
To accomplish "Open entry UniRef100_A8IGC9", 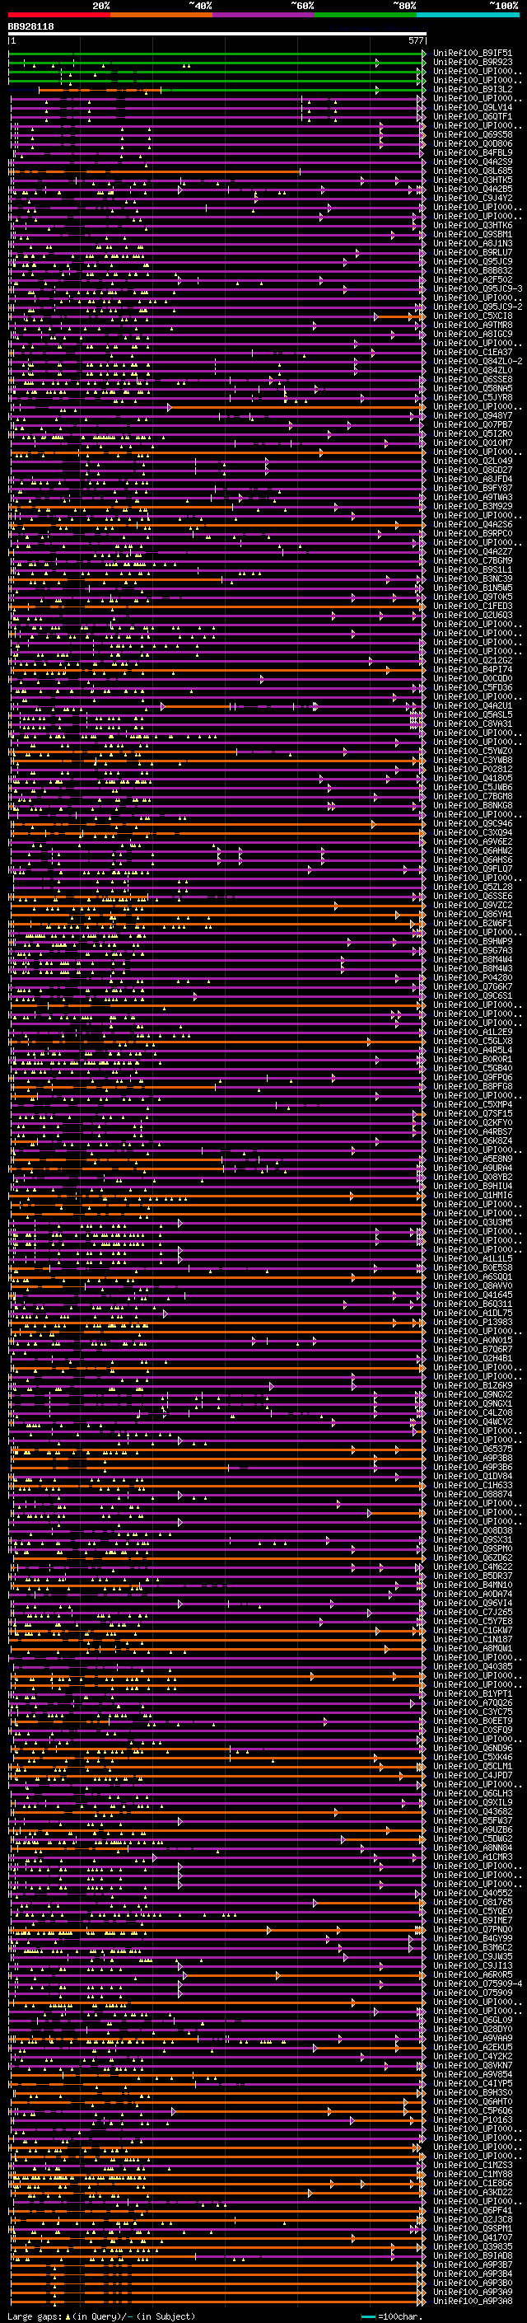I will pos(472,334).
